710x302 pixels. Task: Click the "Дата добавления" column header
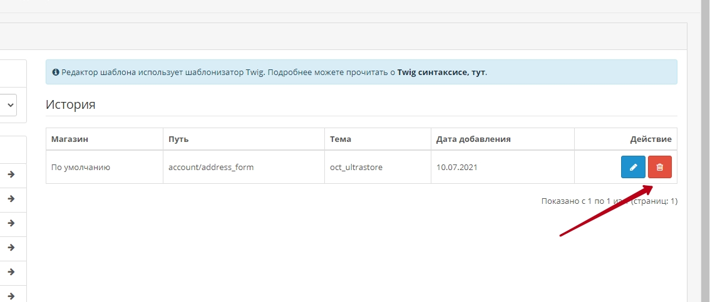tap(473, 139)
